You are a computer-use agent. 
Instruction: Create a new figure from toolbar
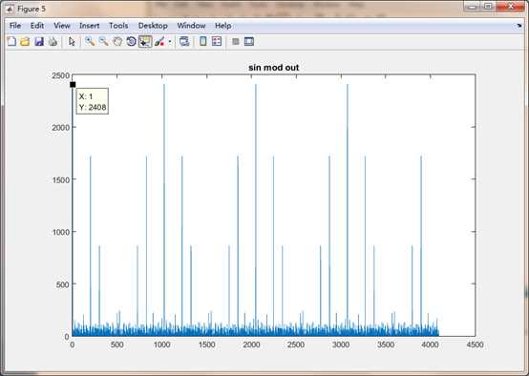pyautogui.click(x=11, y=41)
